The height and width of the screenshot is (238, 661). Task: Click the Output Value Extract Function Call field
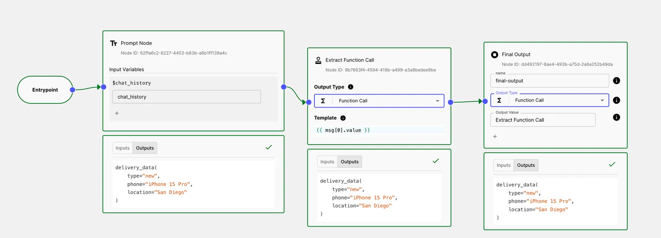[543, 120]
